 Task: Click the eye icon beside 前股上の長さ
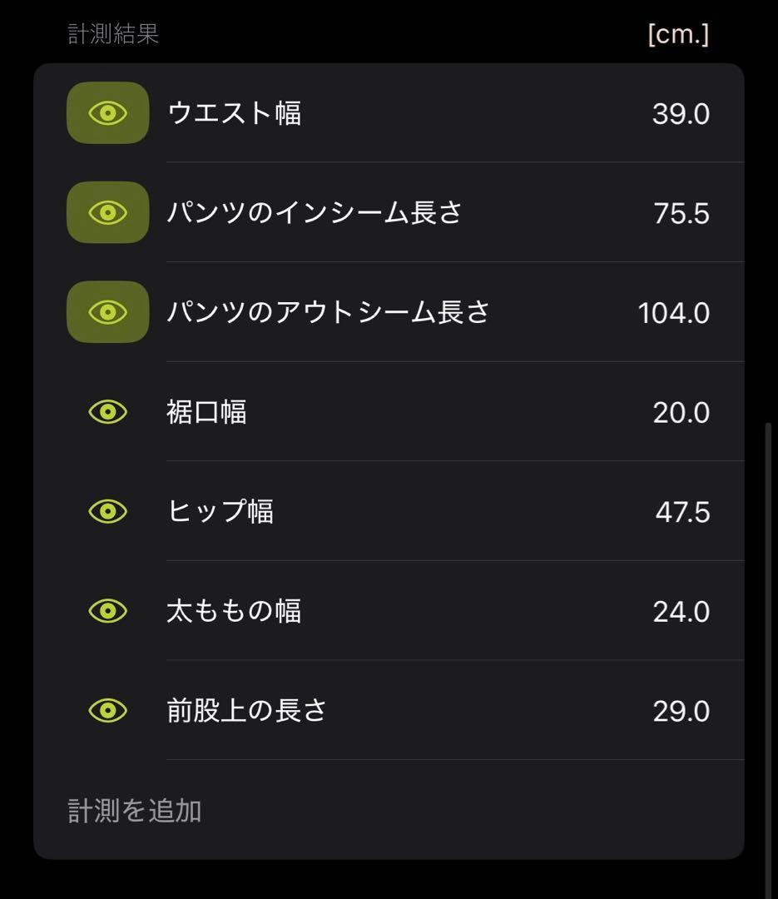pyautogui.click(x=107, y=711)
